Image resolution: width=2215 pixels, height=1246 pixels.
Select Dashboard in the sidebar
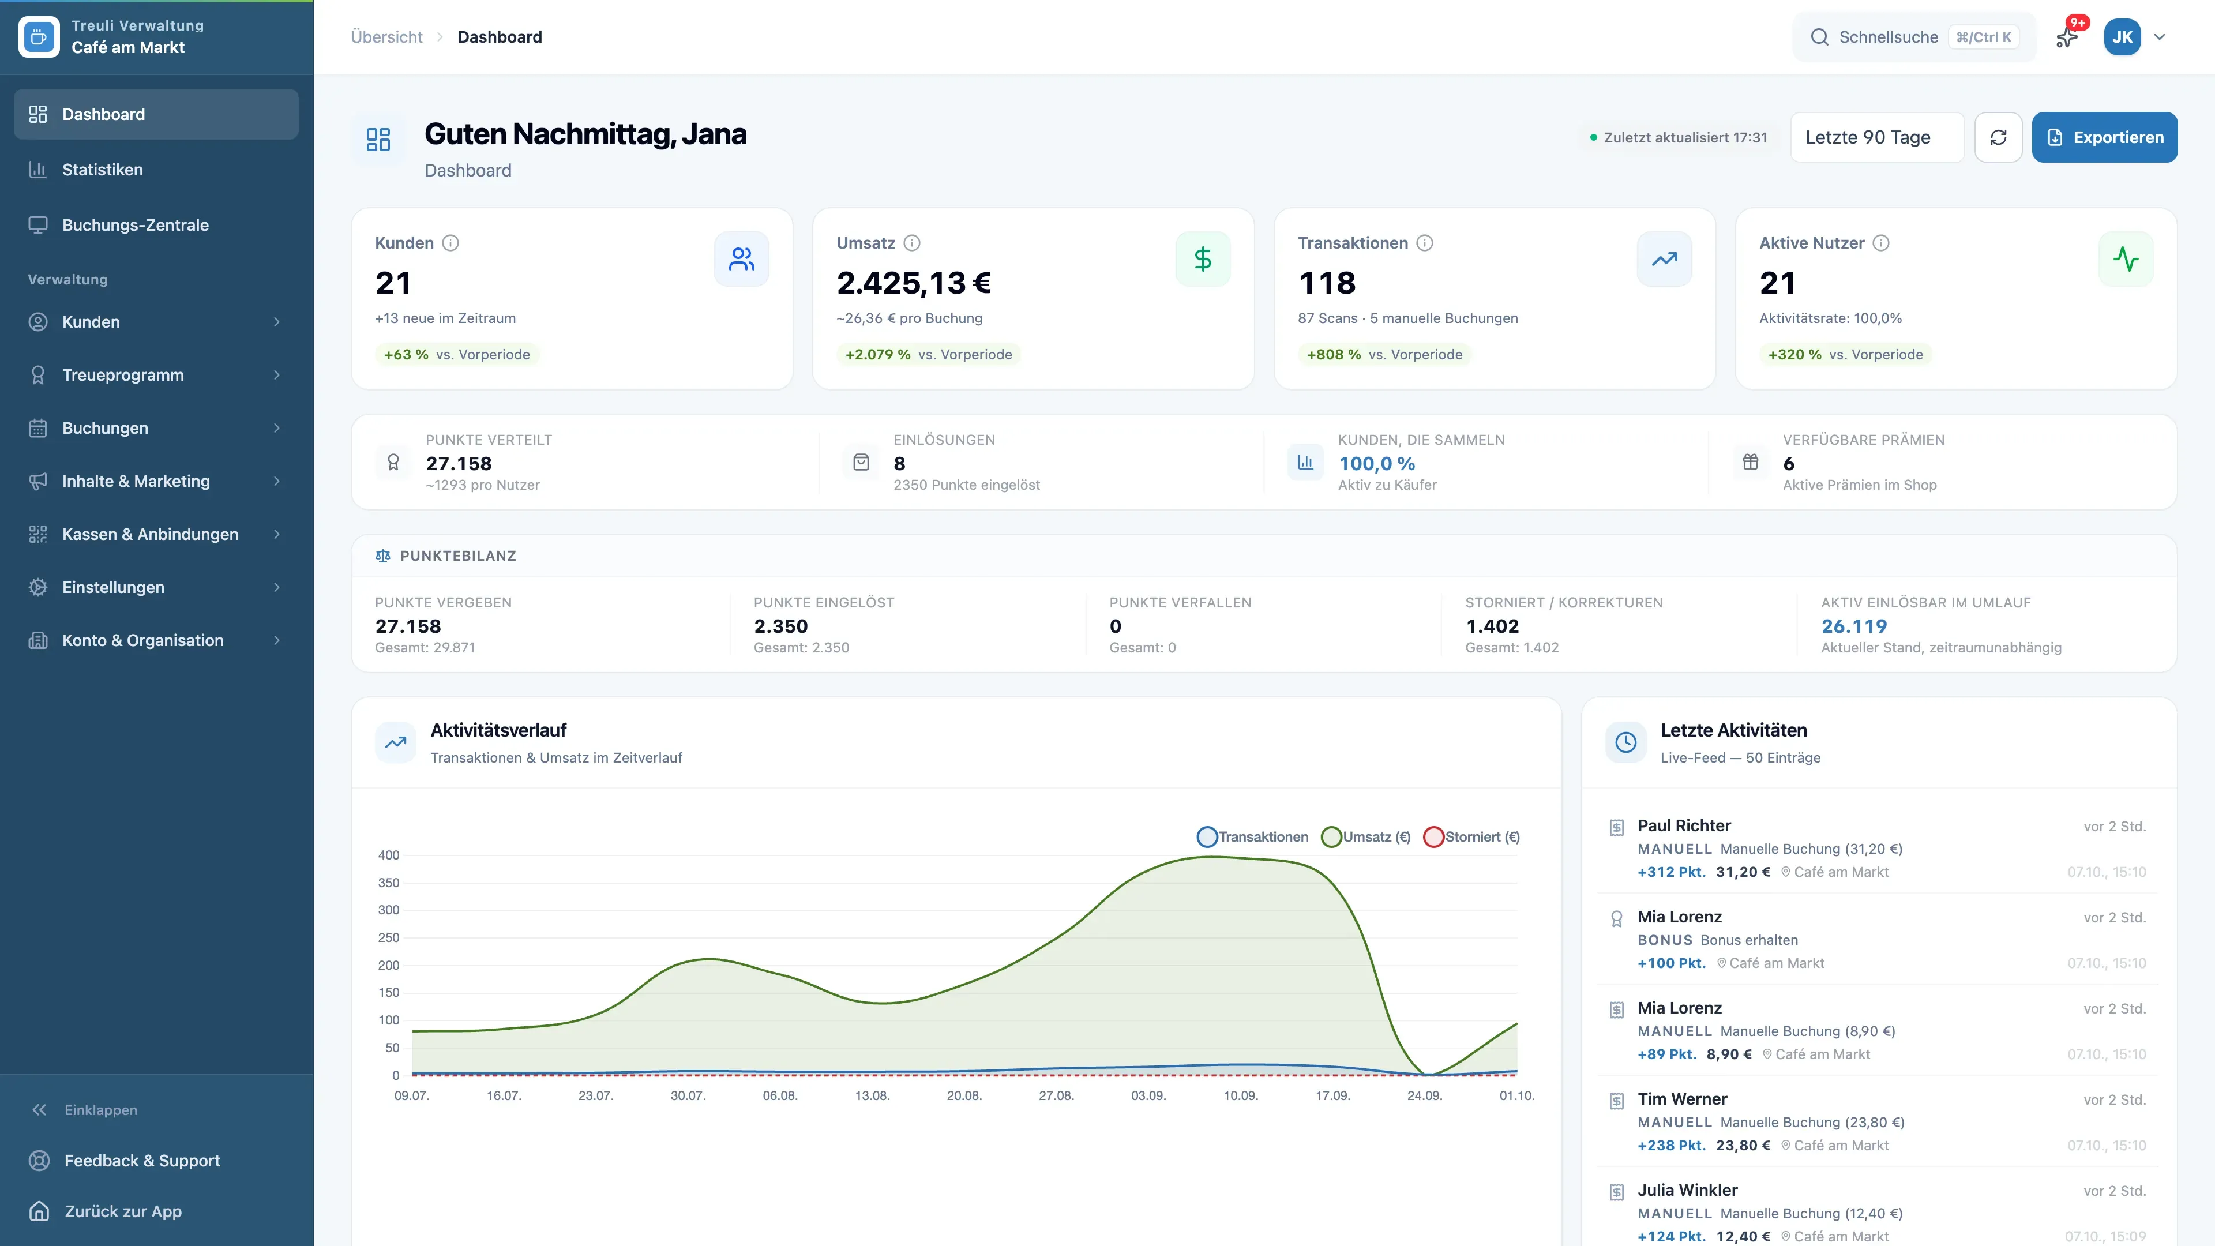tap(156, 114)
